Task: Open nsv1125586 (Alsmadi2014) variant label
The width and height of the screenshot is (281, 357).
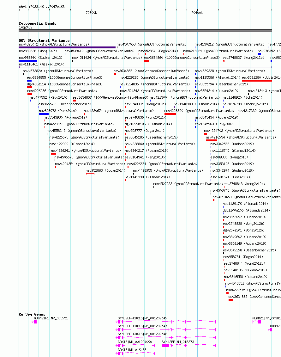Action: (218, 77)
